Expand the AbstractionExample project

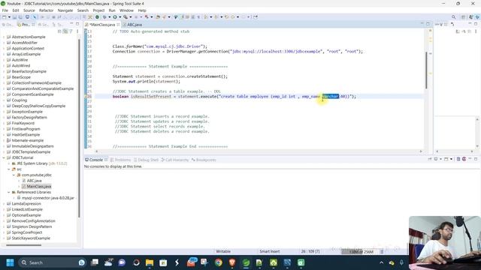(x=4, y=37)
